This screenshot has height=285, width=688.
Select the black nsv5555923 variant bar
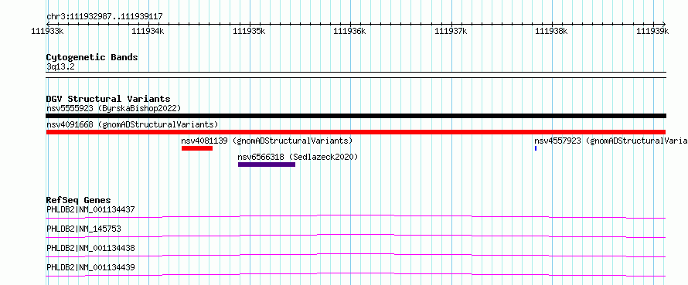tap(356, 116)
